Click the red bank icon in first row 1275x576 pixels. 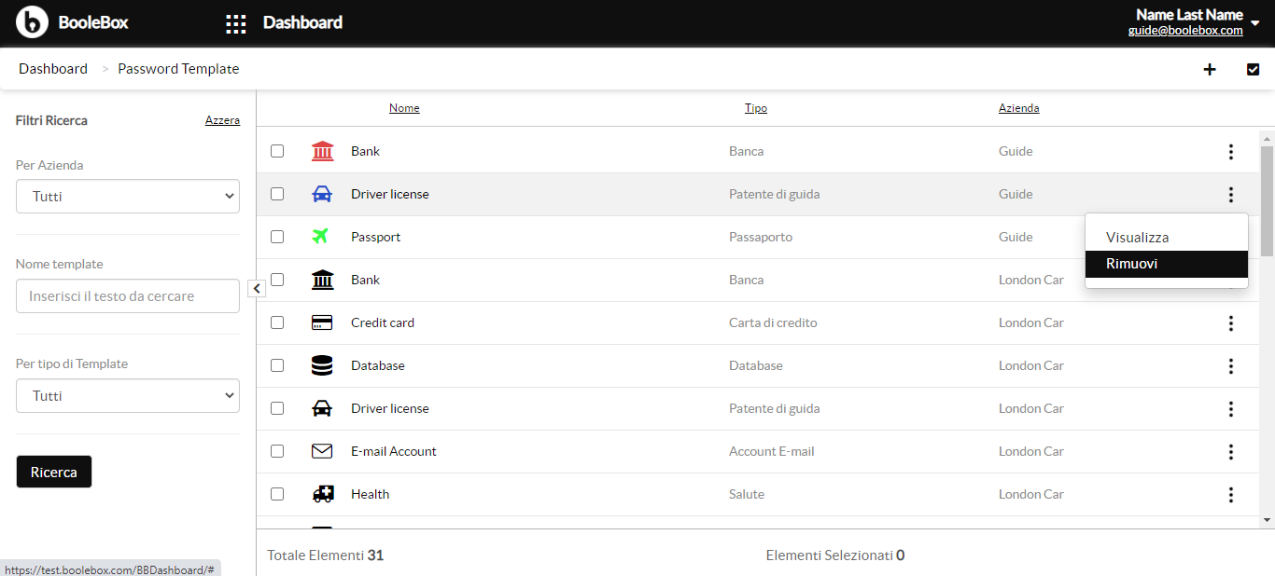[322, 151]
